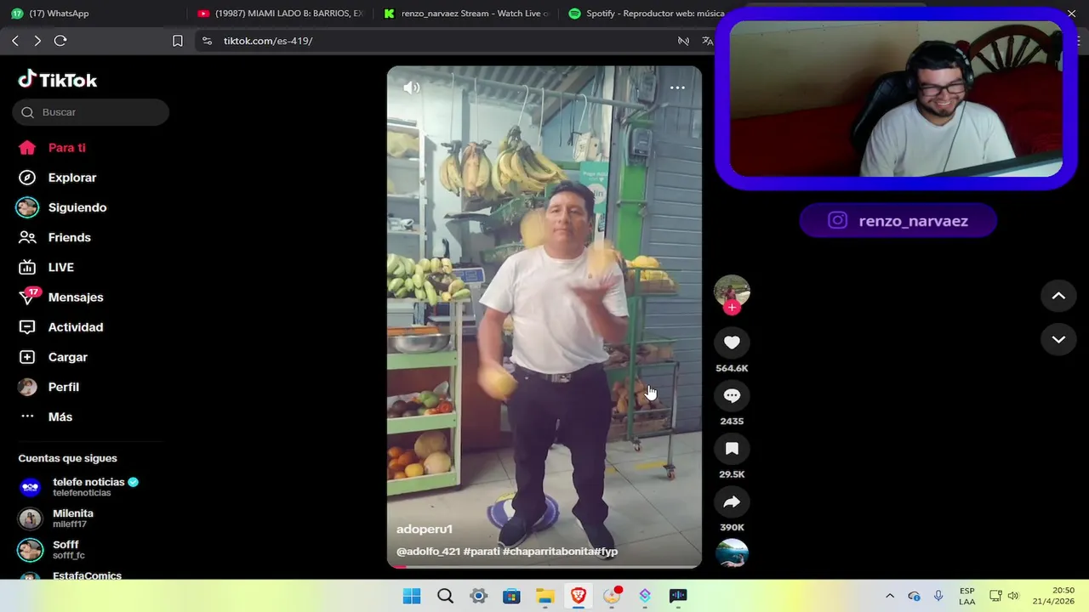Open Windows Start menu
Viewport: 1089px width, 612px height.
tap(412, 596)
